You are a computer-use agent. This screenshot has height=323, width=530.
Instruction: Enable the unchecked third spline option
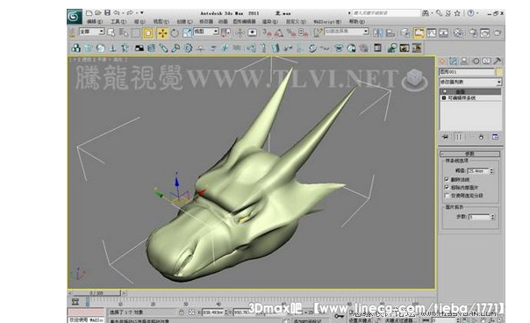pyautogui.click(x=447, y=195)
